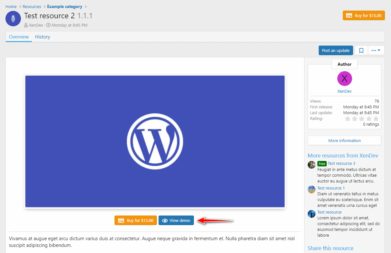Go to Home breadcrumb link
The image size is (391, 253).
click(x=11, y=6)
